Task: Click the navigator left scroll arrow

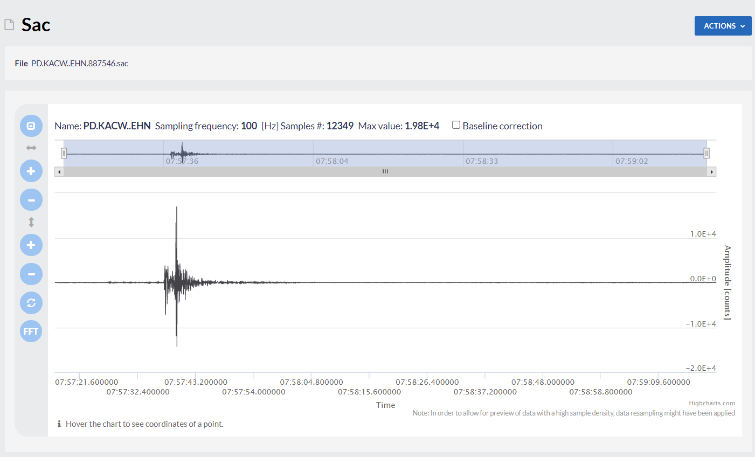Action: pos(59,172)
